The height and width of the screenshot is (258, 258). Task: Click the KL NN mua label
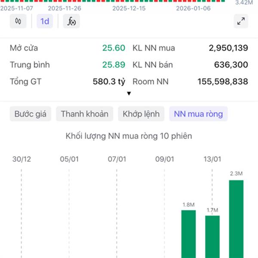point(154,48)
